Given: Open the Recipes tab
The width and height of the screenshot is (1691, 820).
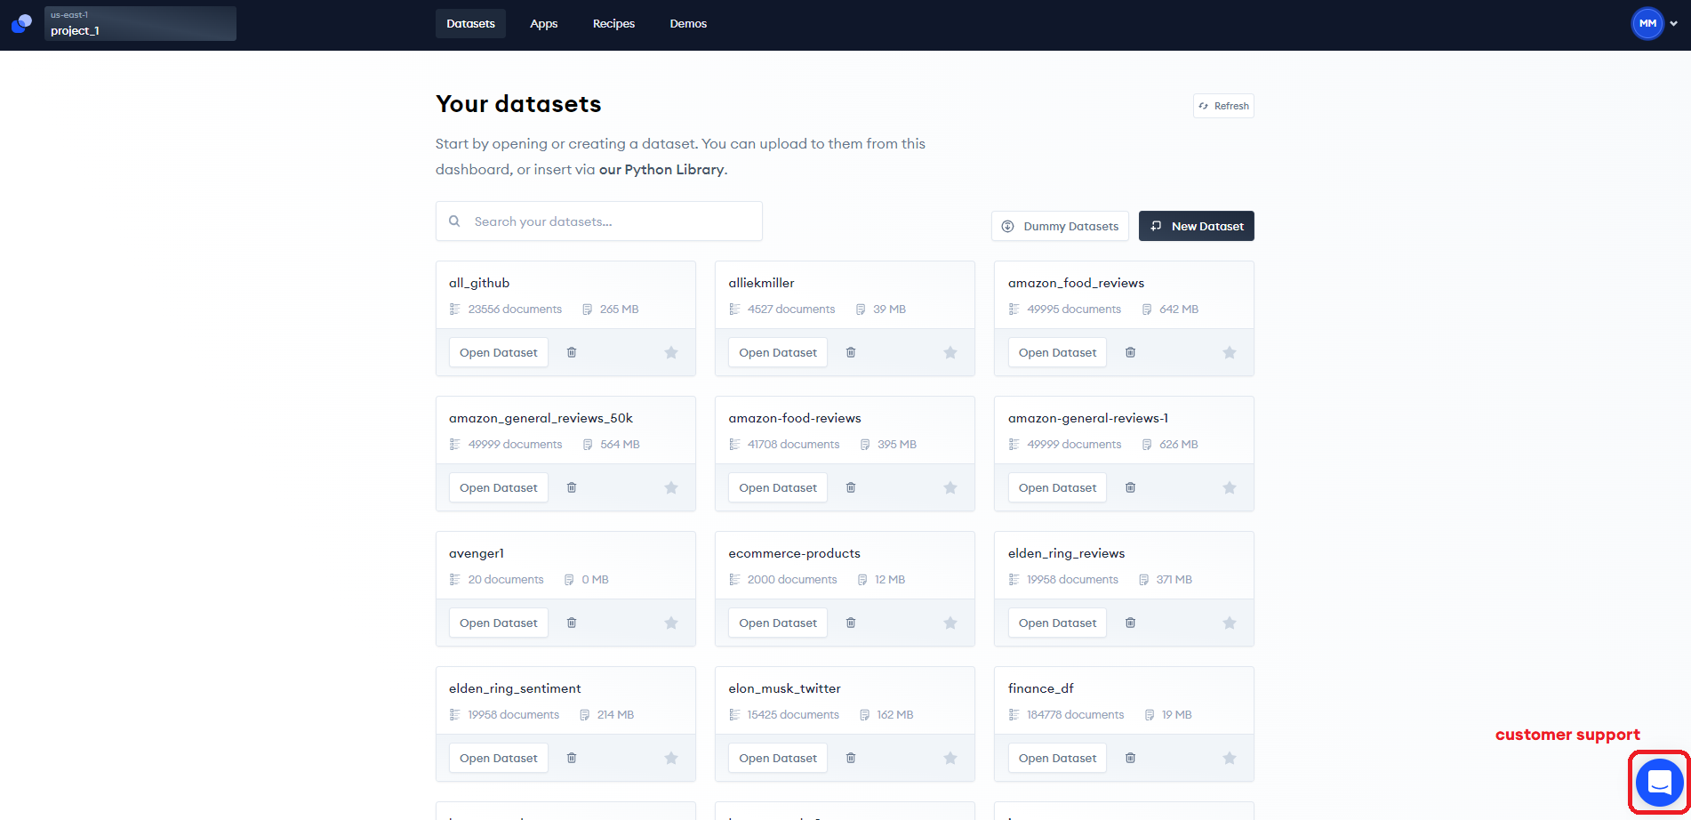Looking at the screenshot, I should coord(613,24).
